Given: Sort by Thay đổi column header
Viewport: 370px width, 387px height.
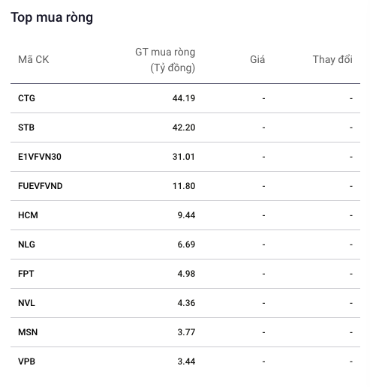Looking at the screenshot, I should click(332, 59).
